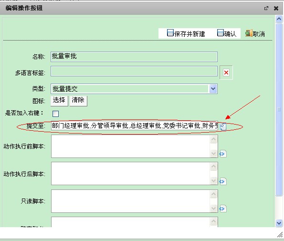Click the 清除 icon button

click(x=78, y=100)
